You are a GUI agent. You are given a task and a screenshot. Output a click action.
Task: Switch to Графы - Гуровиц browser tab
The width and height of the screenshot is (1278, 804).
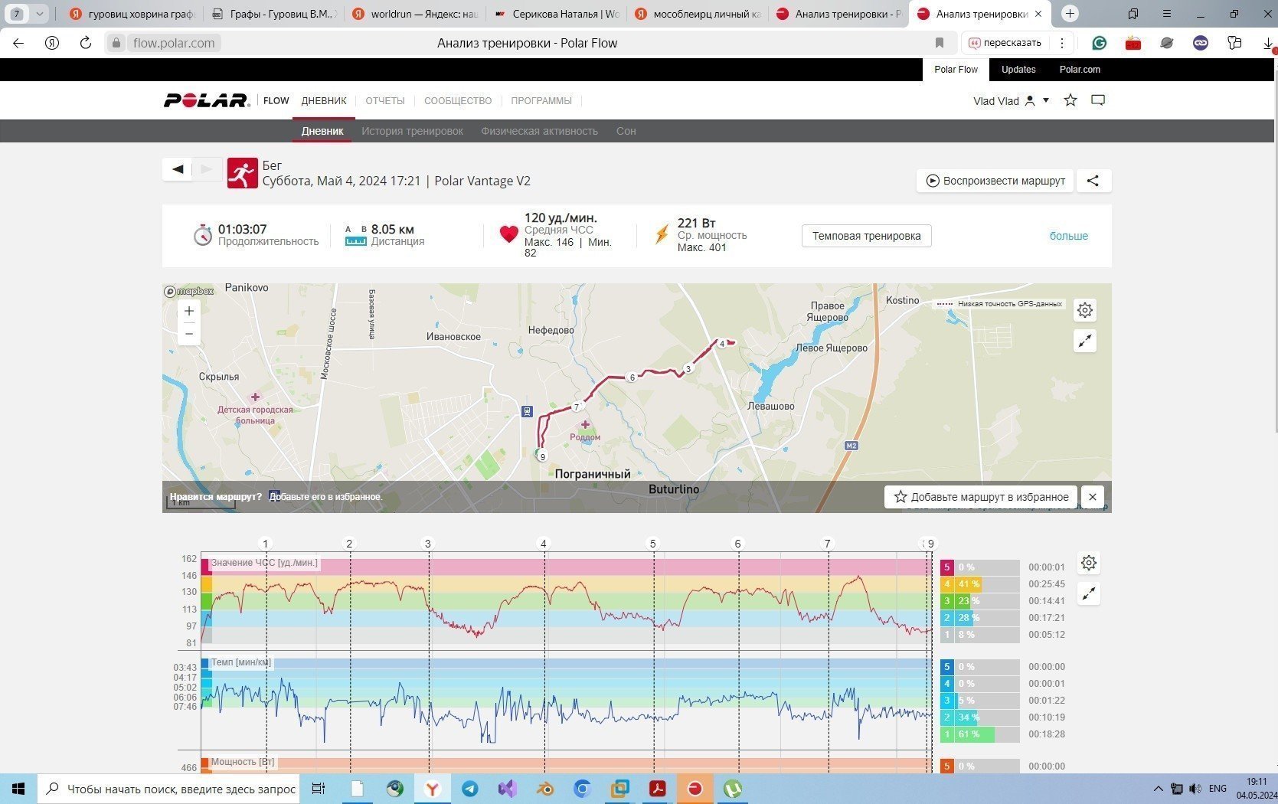pyautogui.click(x=274, y=14)
